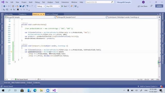
Task: Close the Form1.cs tab
Action: pyautogui.click(x=44, y=14)
